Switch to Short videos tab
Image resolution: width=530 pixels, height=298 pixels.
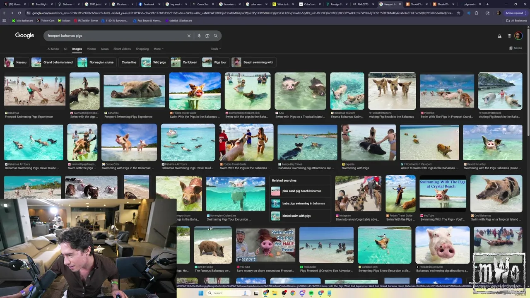click(x=122, y=49)
